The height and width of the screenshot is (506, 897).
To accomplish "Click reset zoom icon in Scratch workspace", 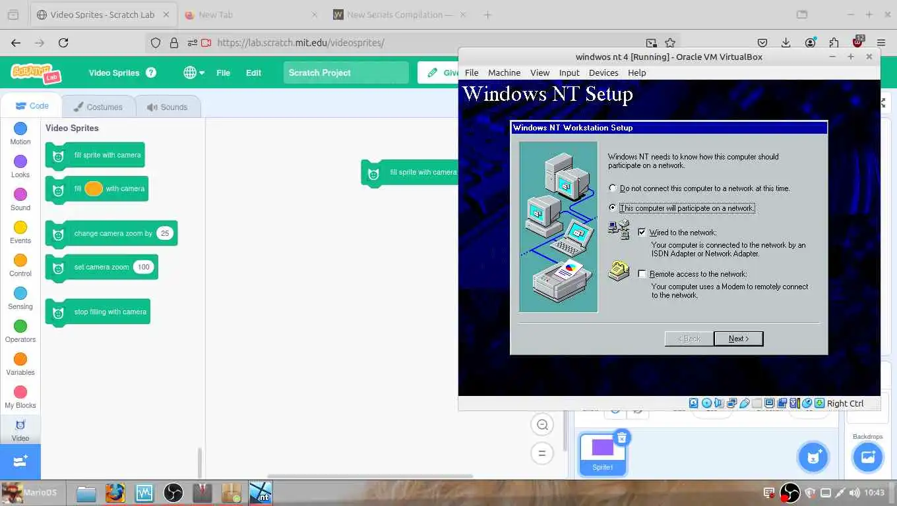I will [542, 453].
